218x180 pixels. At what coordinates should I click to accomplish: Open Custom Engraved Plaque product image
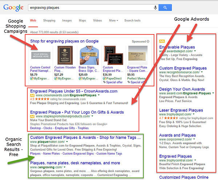[114, 55]
